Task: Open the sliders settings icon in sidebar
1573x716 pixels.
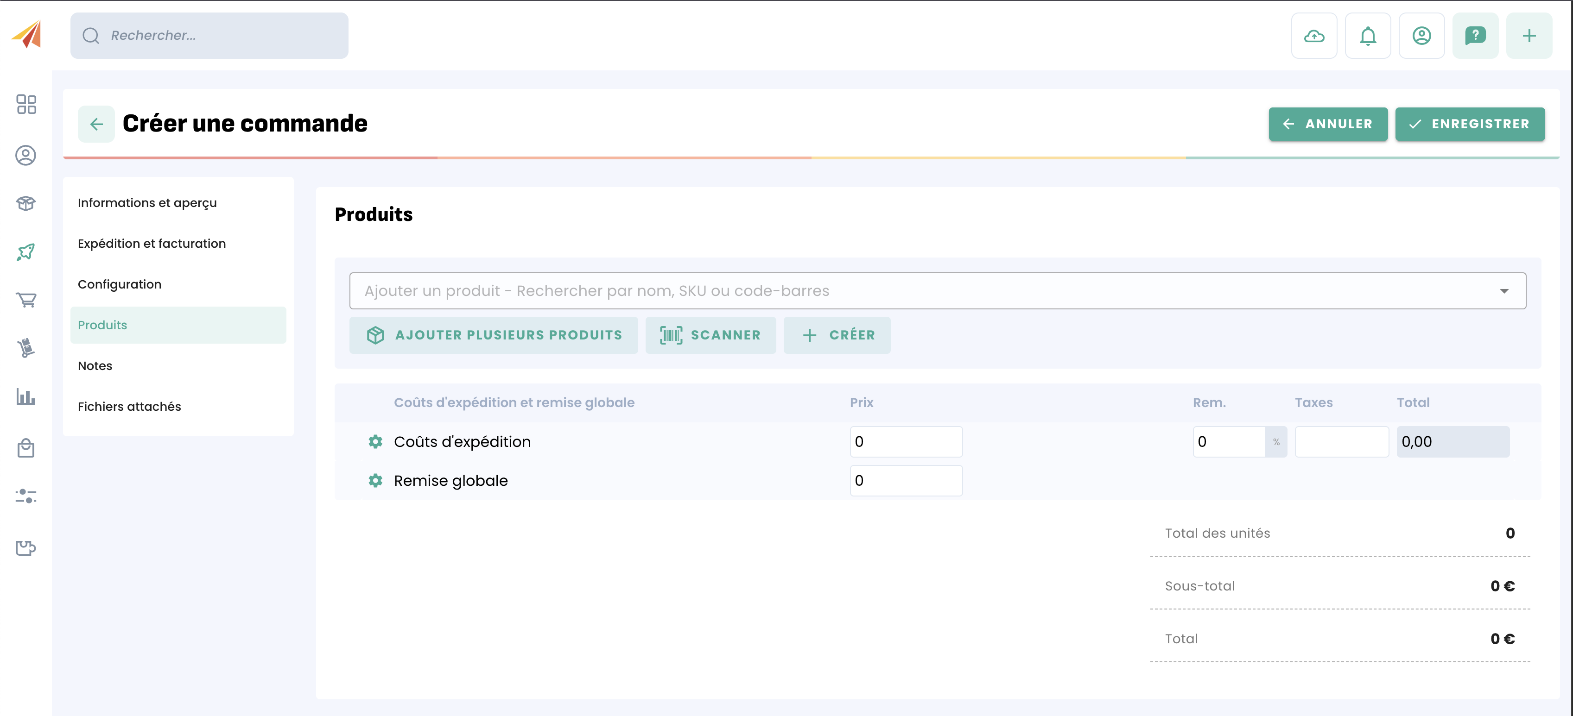Action: pyautogui.click(x=25, y=496)
